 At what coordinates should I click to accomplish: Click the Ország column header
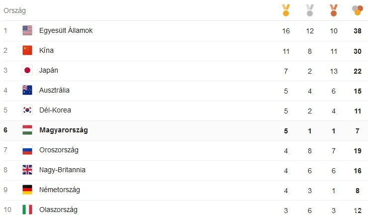[14, 10]
